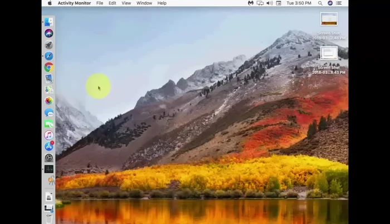This screenshot has height=224, width=390.
Task: Click Activity Monitor icon in Dock
Action: [49, 169]
